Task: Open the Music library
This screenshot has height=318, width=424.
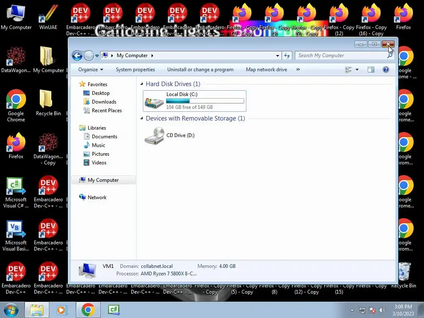Action: coord(94,145)
